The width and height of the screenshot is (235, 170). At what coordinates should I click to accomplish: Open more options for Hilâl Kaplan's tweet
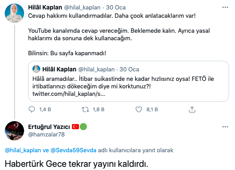[225, 7]
